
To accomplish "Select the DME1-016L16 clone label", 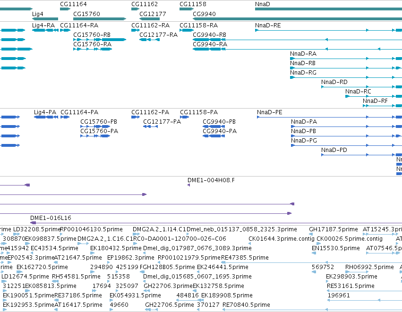I will [51, 218].
